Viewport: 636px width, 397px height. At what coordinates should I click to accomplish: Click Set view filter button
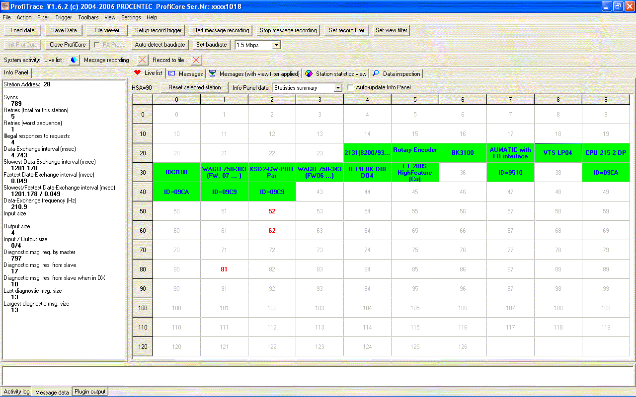coord(392,30)
